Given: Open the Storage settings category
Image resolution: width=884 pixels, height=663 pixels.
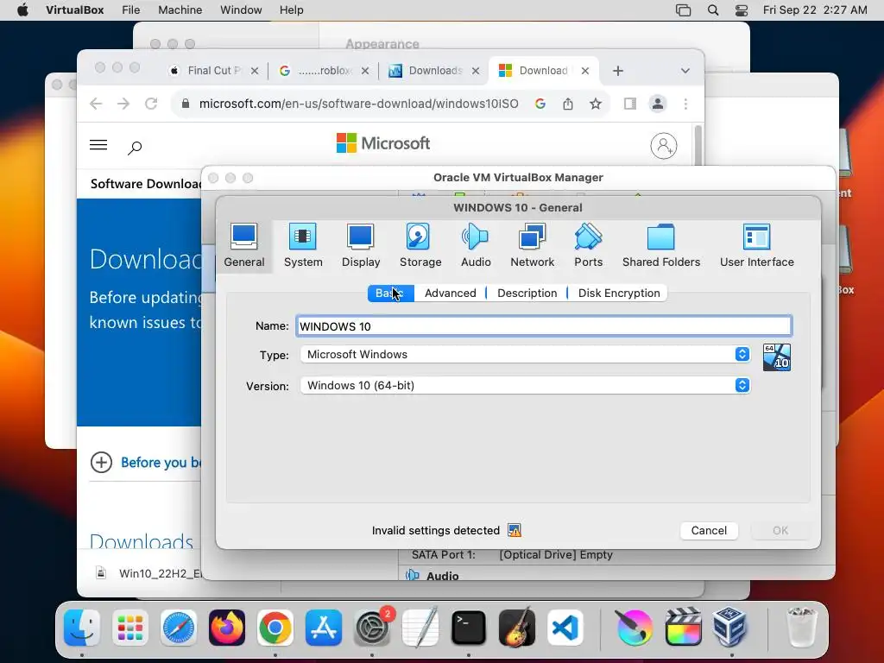Looking at the screenshot, I should pyautogui.click(x=420, y=245).
